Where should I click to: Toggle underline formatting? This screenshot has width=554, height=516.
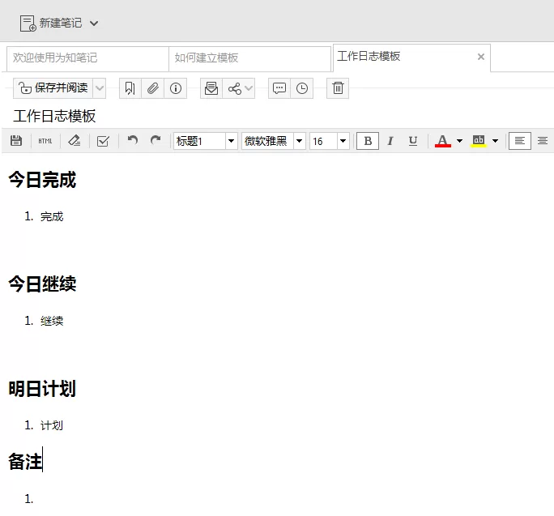413,141
